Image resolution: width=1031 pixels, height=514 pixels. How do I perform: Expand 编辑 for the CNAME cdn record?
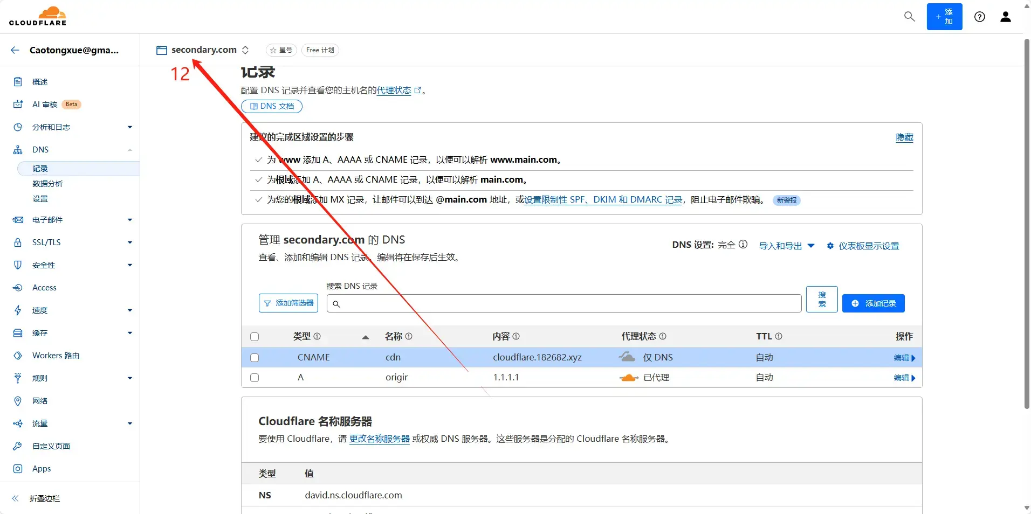coord(904,358)
